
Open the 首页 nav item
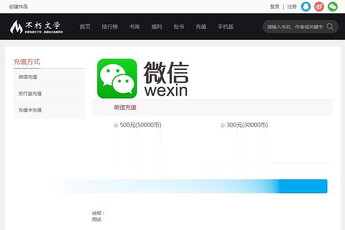pos(85,26)
